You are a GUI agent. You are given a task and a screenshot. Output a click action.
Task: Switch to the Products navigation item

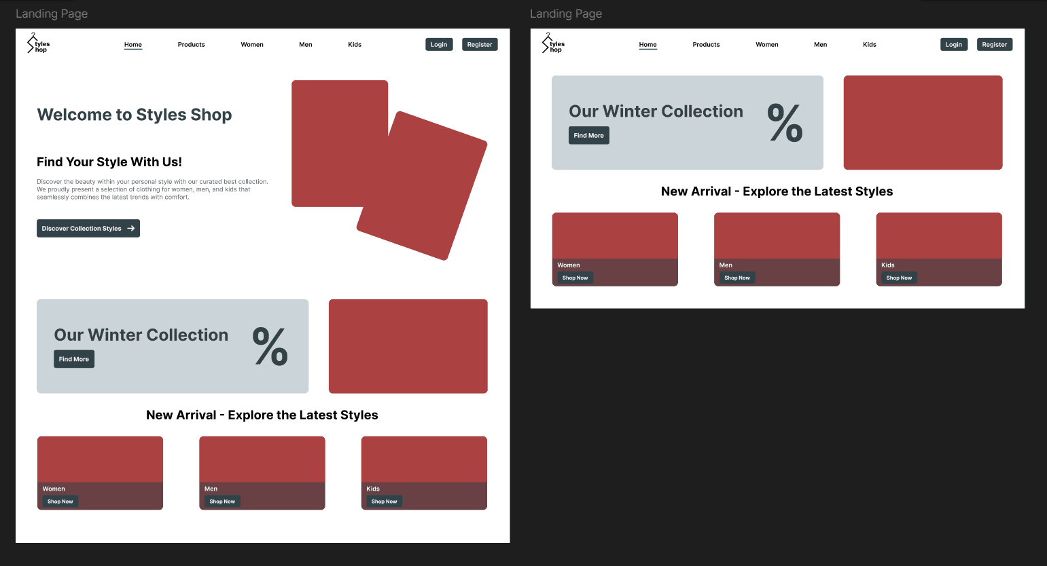(191, 44)
